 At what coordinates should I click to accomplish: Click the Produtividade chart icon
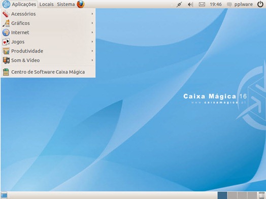coord(6,51)
